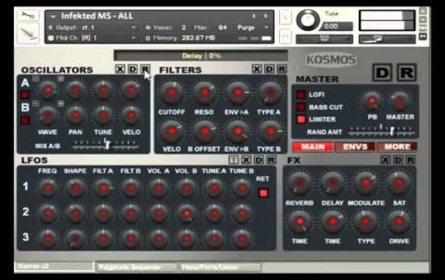
Task: Click the RAND AMT slider handle
Action: click(x=392, y=131)
